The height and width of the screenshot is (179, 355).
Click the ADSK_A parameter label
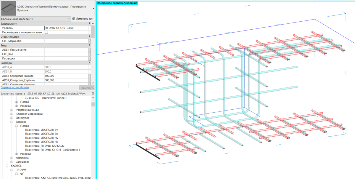pos(7,67)
